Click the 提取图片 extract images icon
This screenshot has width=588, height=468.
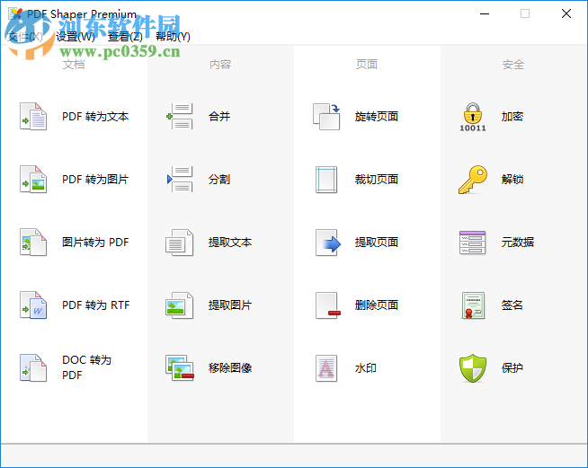(x=180, y=305)
